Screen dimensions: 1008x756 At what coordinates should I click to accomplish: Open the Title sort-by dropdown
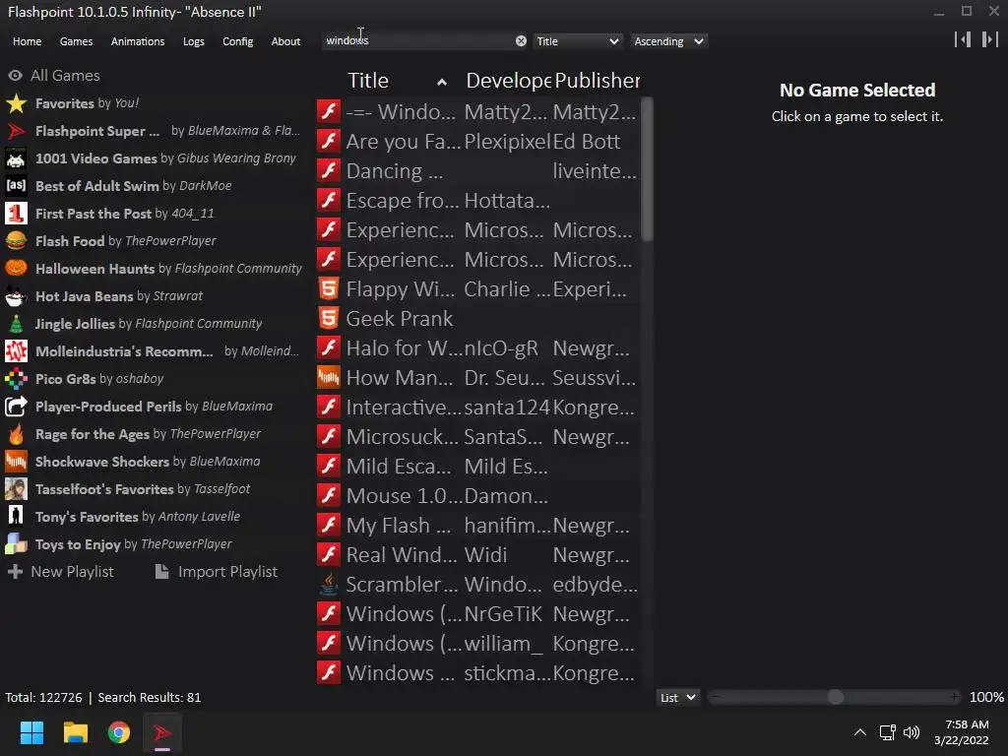(577, 41)
